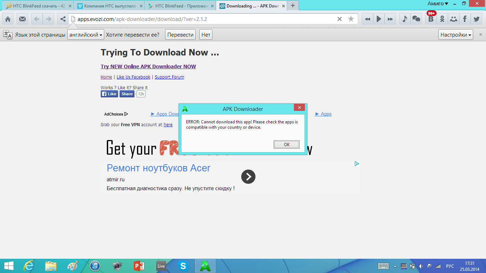Go to the browser home page
This screenshot has height=273, width=486.
click(8, 19)
